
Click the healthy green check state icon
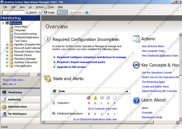point(102,98)
